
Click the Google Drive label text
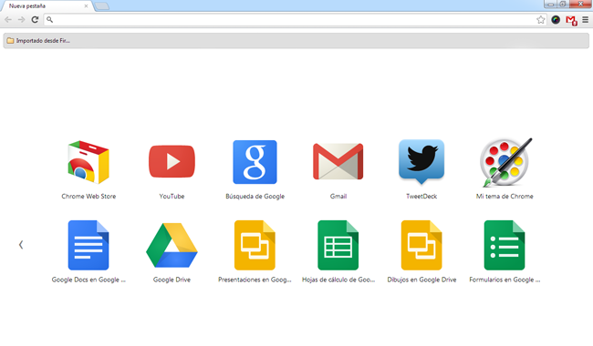click(x=172, y=280)
